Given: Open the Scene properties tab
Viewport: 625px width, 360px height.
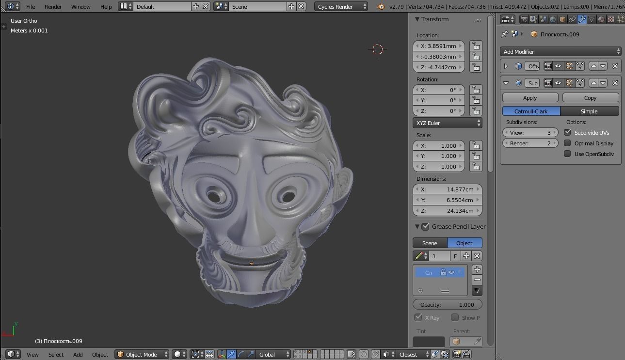Looking at the screenshot, I should pos(543,19).
